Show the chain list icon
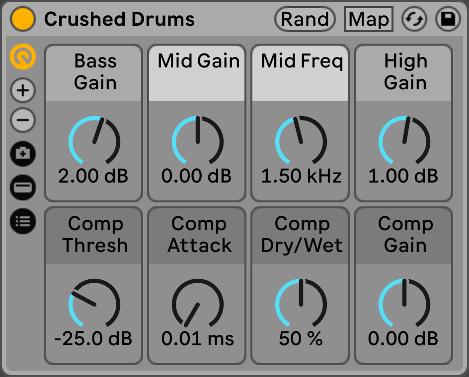 coord(23,221)
